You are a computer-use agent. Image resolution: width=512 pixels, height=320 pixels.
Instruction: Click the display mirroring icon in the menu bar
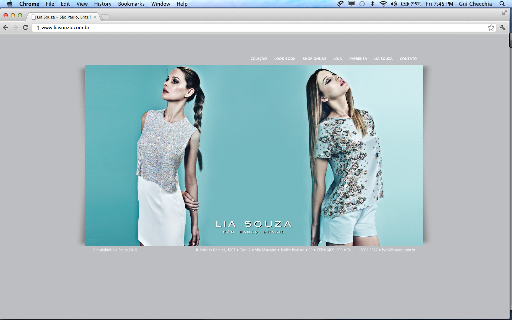point(351,4)
